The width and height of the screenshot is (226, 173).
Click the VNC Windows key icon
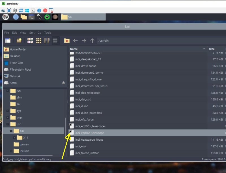tap(27, 10)
